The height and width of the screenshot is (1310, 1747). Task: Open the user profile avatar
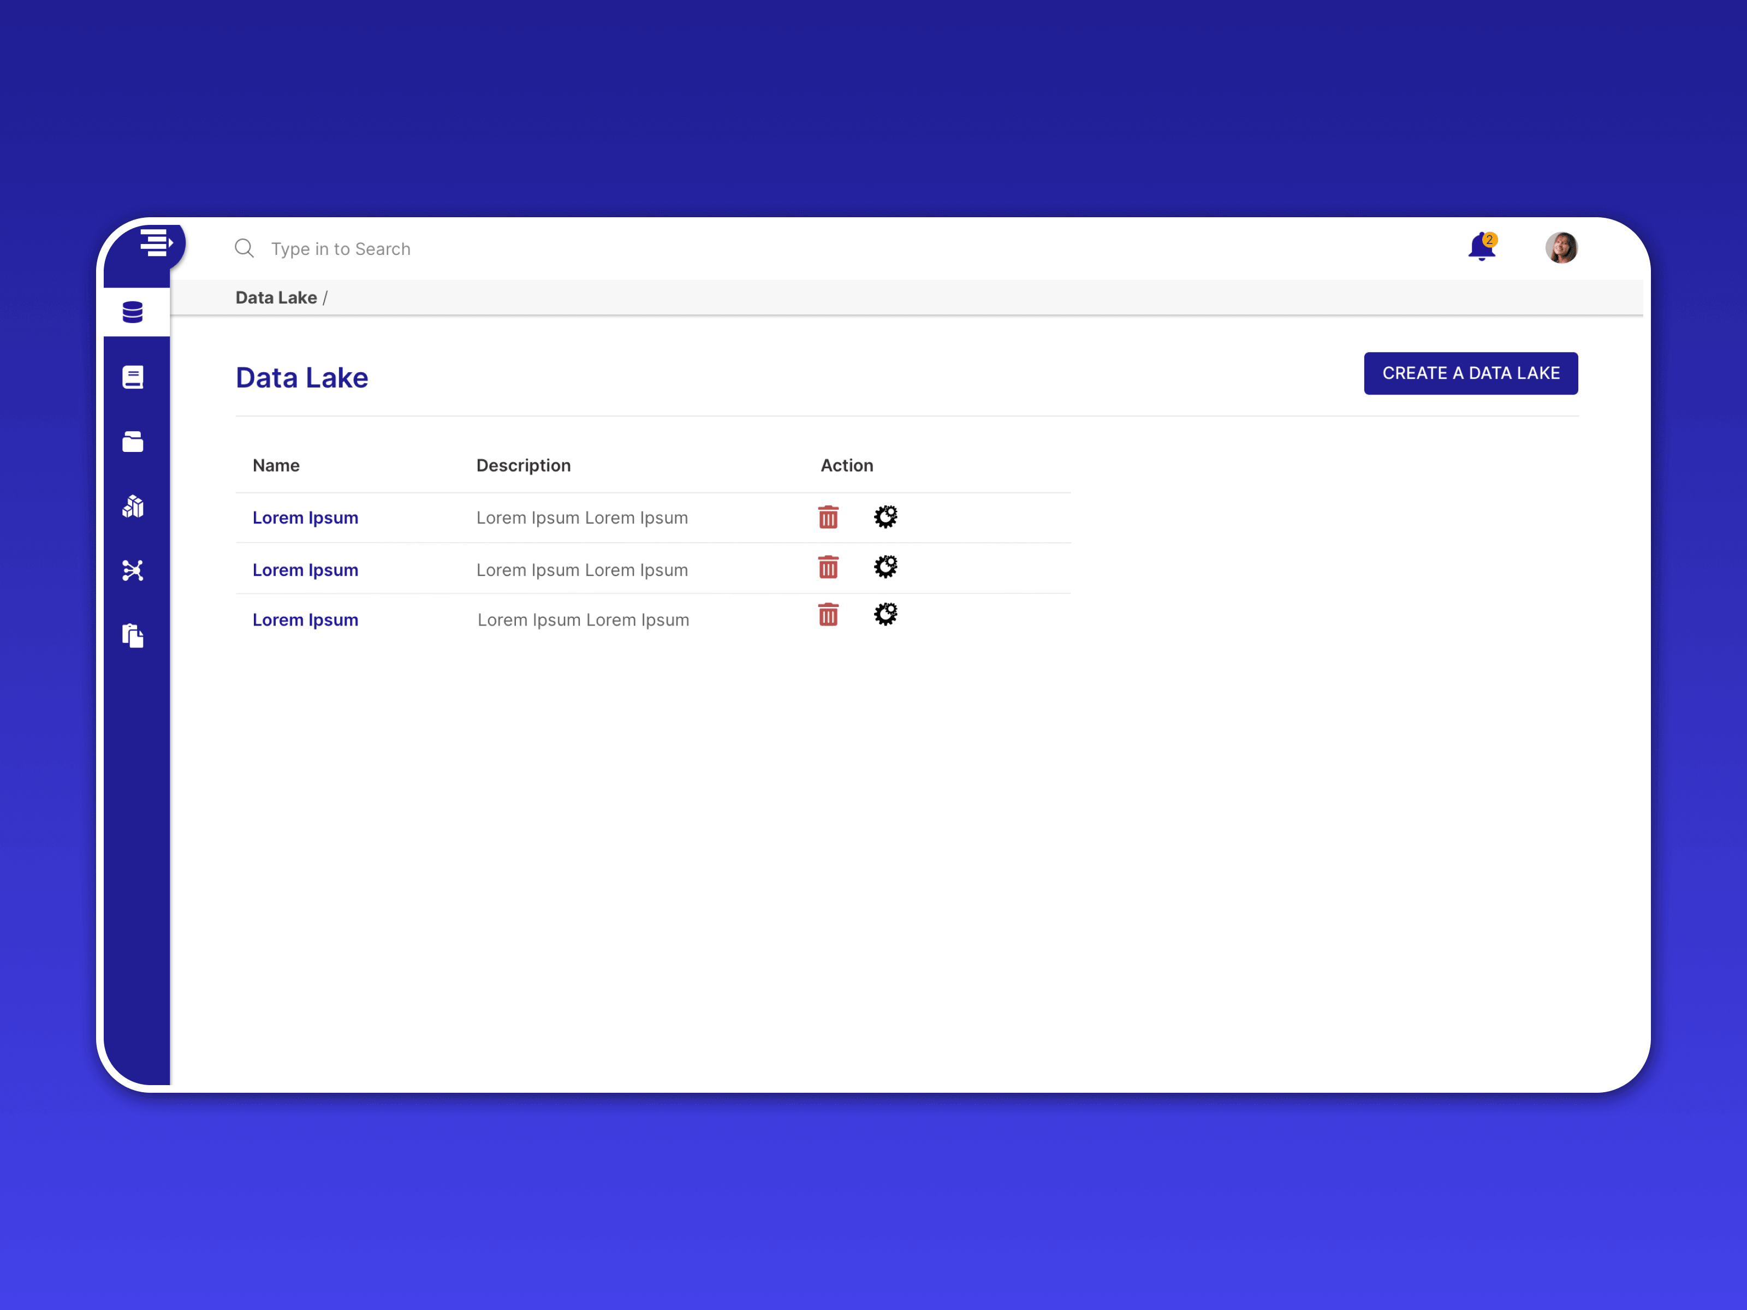tap(1561, 247)
